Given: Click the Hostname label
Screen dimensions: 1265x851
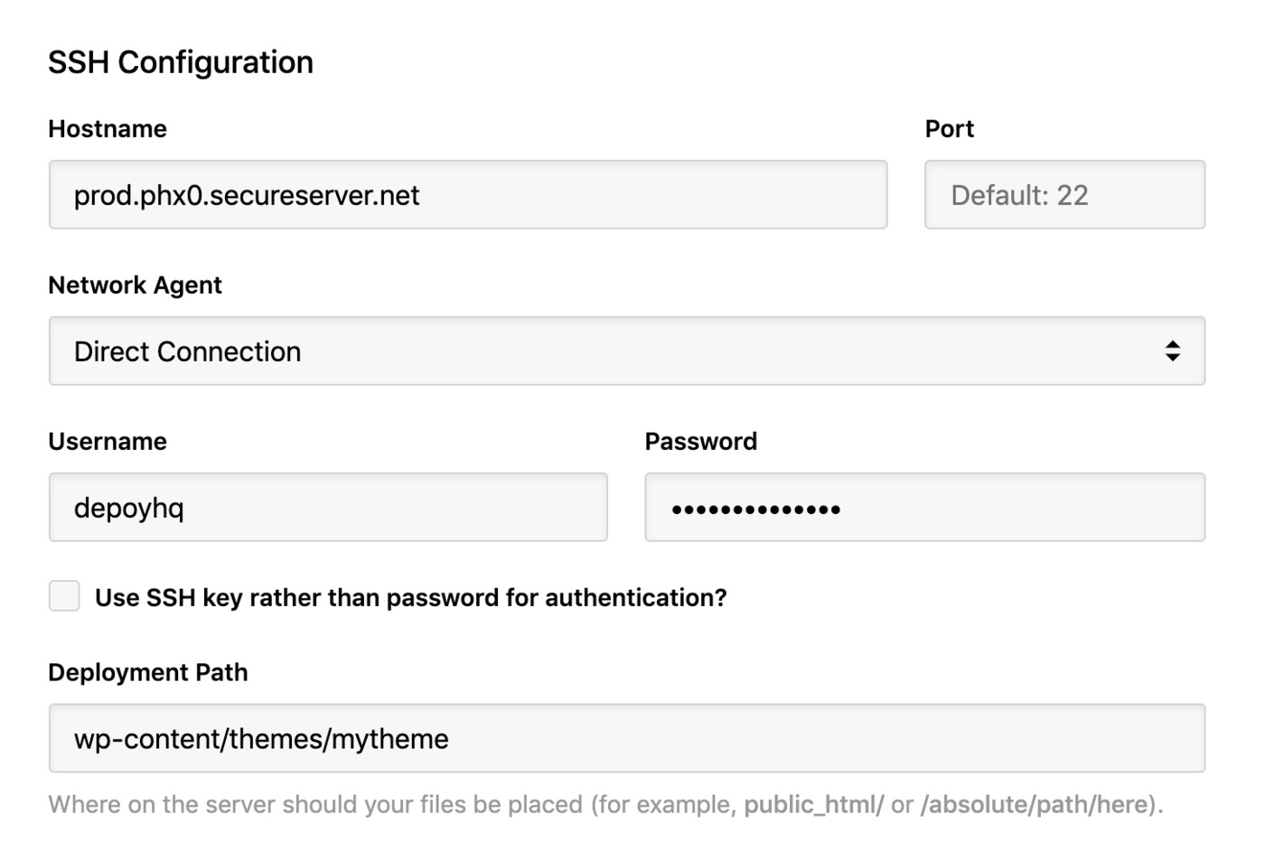Looking at the screenshot, I should (108, 129).
